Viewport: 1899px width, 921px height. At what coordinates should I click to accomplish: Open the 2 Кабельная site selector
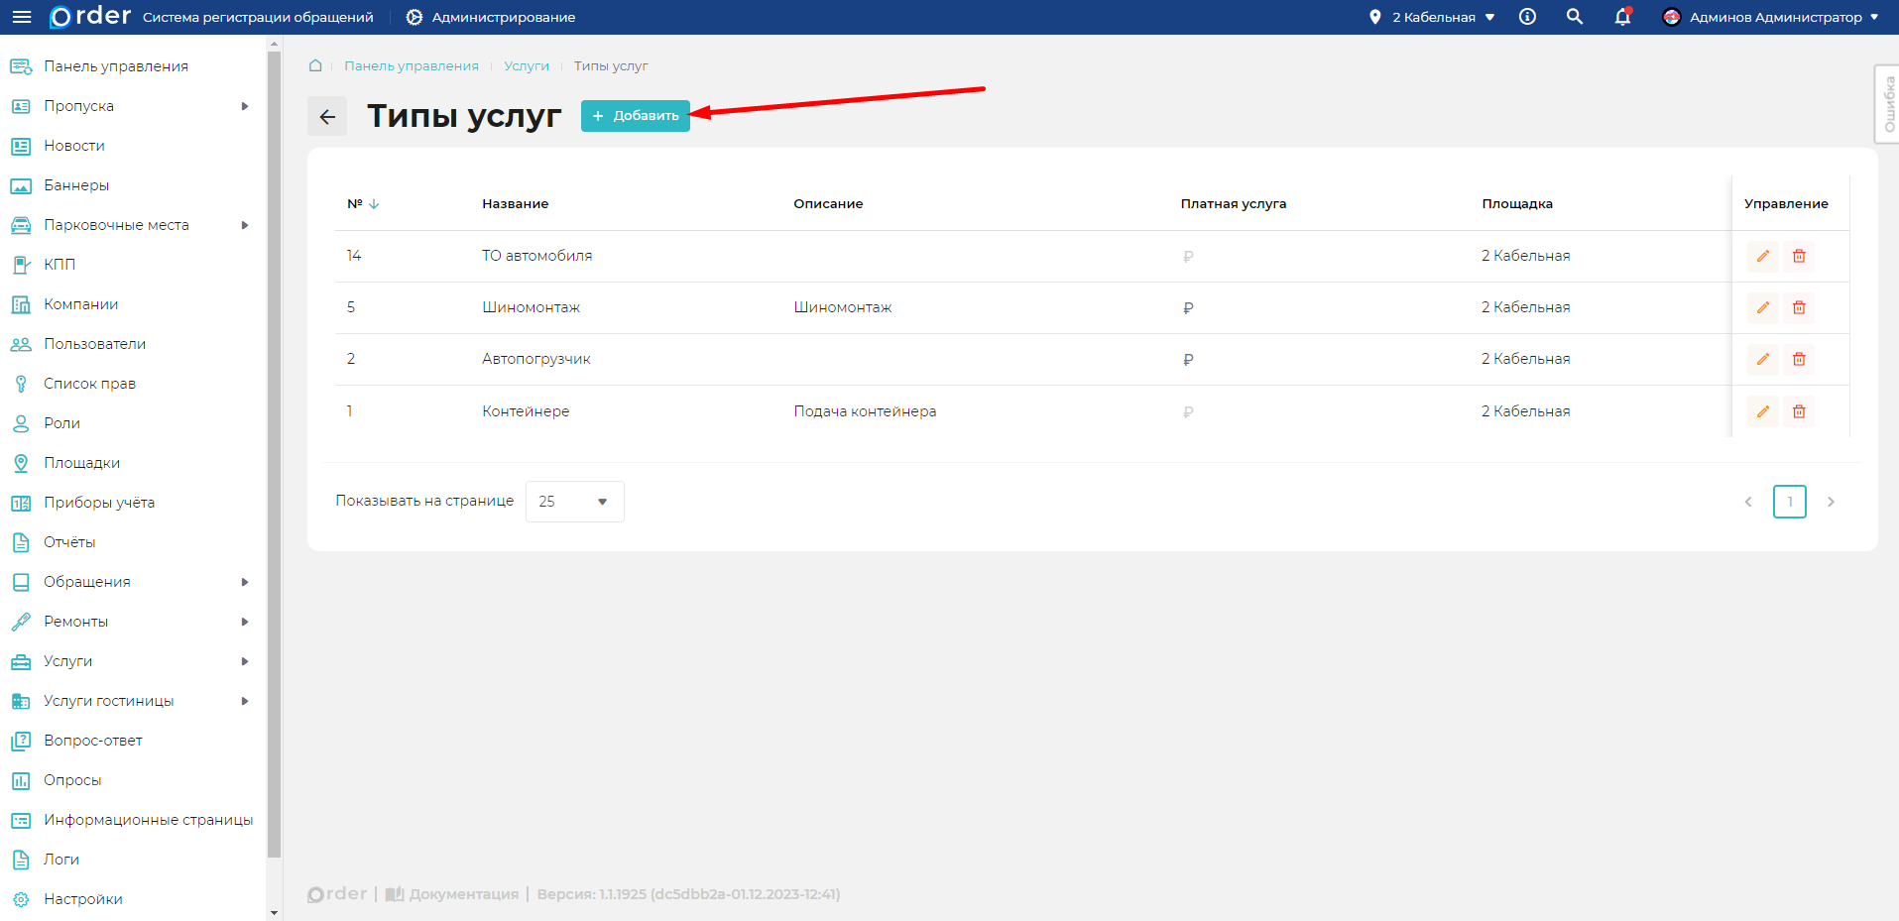[x=1432, y=17]
